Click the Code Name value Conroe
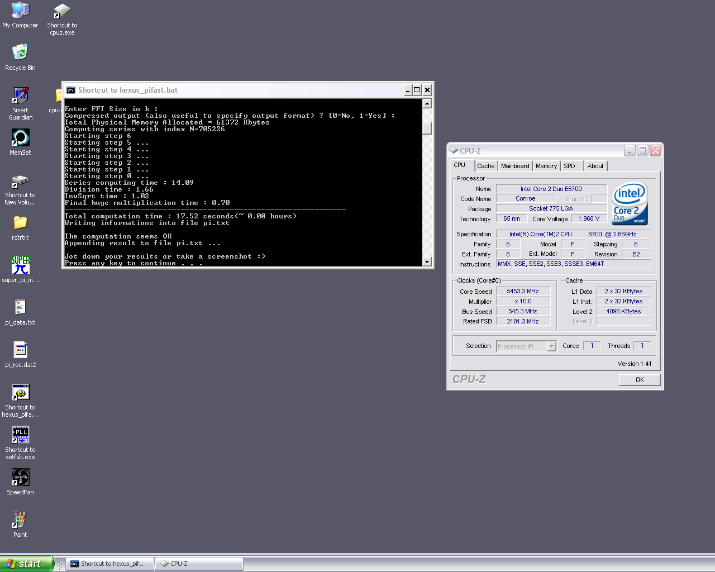This screenshot has width=715, height=572. pyautogui.click(x=526, y=198)
